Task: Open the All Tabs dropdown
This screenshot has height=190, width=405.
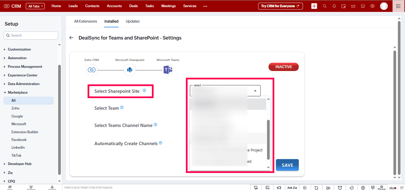Action: coord(35,6)
